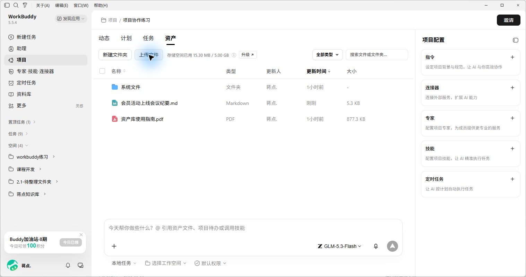
Task: Click the chat screen icon beside the bell
Action: (x=80, y=265)
